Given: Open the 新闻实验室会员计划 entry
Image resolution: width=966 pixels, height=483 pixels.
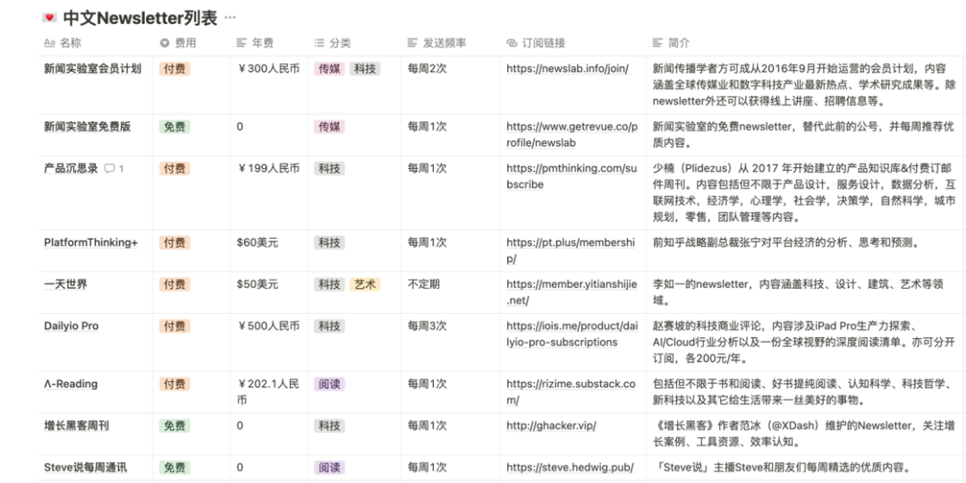Looking at the screenshot, I should [x=92, y=69].
